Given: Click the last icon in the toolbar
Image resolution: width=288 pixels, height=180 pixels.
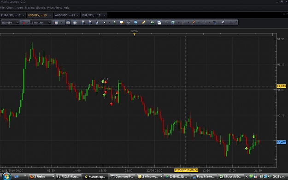Looking at the screenshot, I should pyautogui.click(x=236, y=23).
